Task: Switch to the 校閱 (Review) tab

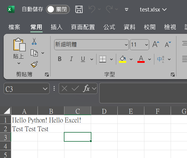Action: click(x=150, y=27)
